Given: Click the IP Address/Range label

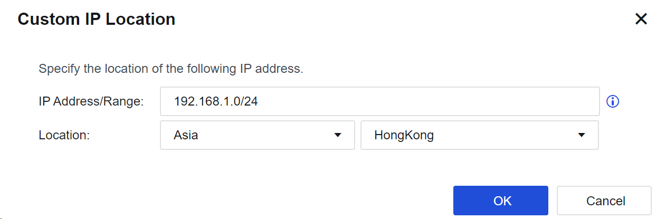Looking at the screenshot, I should click(91, 102).
